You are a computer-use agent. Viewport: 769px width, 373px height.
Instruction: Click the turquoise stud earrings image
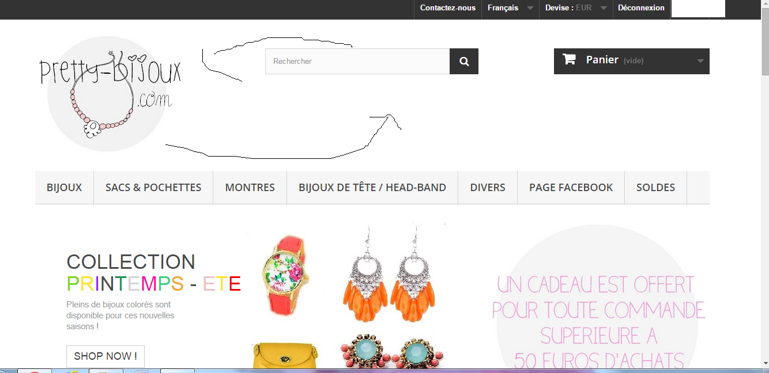pos(391,352)
